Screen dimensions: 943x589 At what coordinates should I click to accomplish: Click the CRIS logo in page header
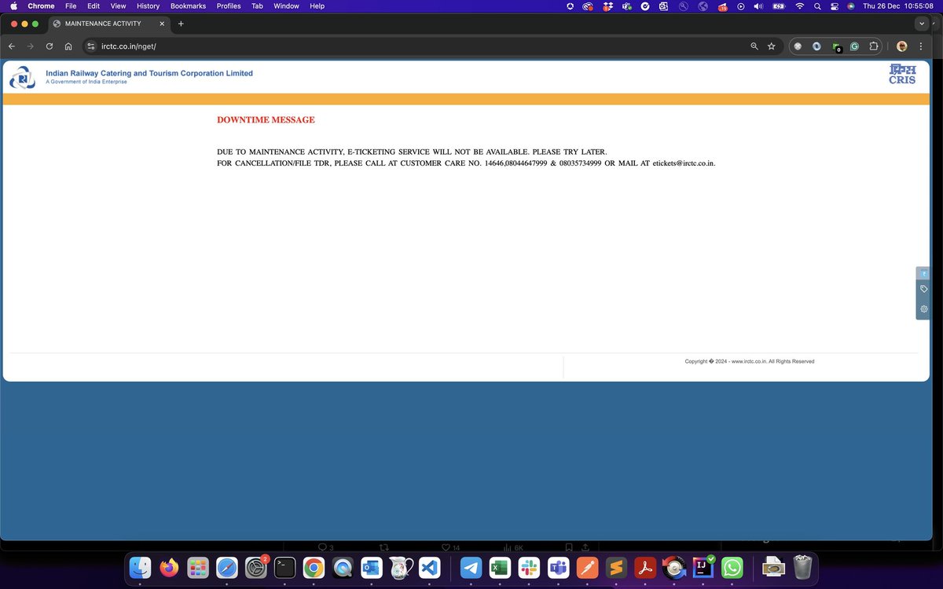click(902, 75)
